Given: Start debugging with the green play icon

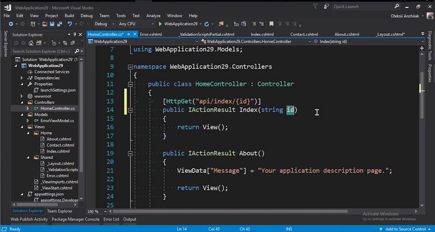Looking at the screenshot, I should [160, 24].
